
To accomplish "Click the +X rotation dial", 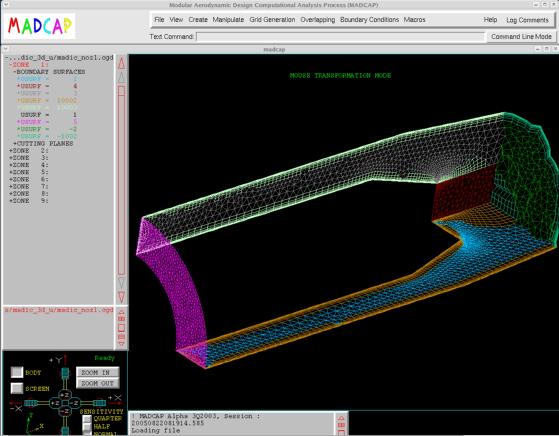I will 99,403.
